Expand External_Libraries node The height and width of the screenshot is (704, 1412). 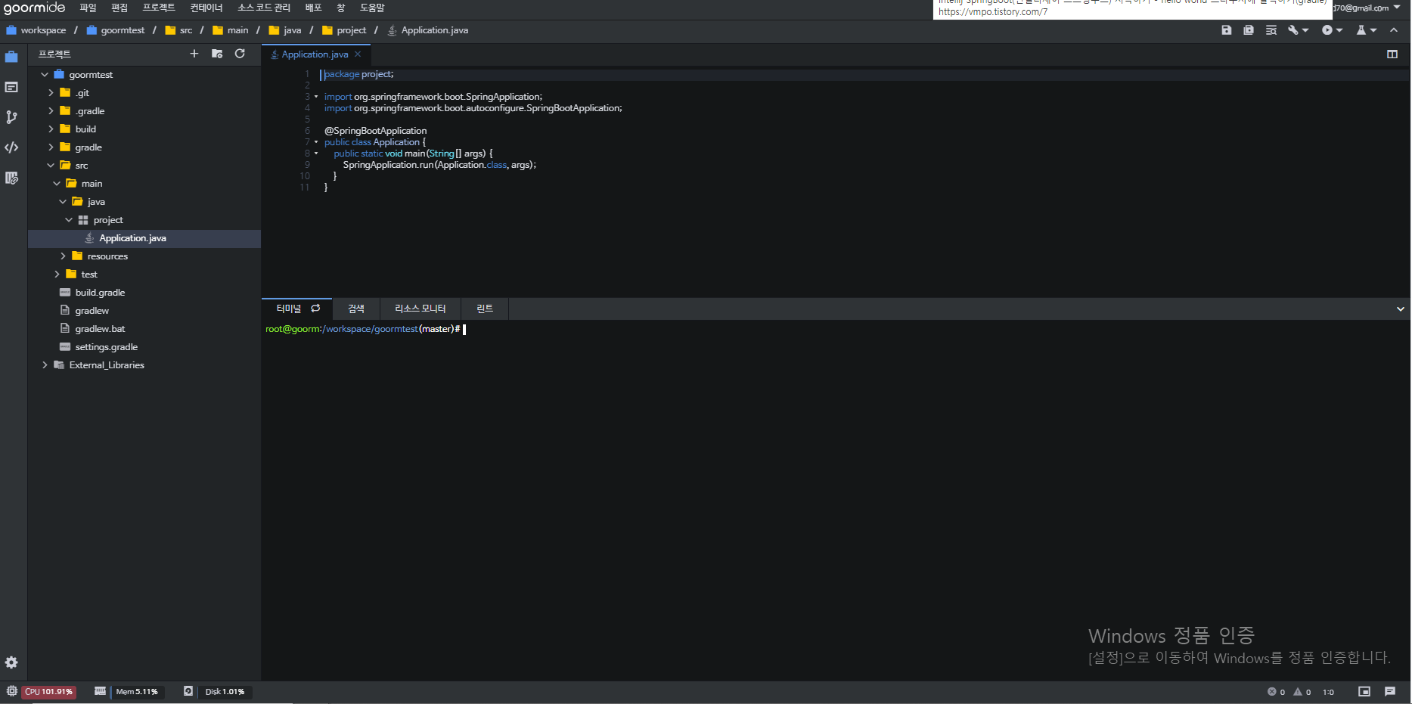coord(45,365)
